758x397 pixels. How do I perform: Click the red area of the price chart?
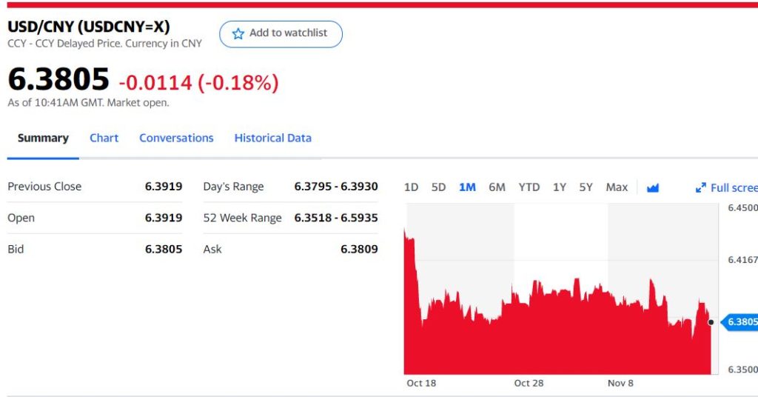555,341
